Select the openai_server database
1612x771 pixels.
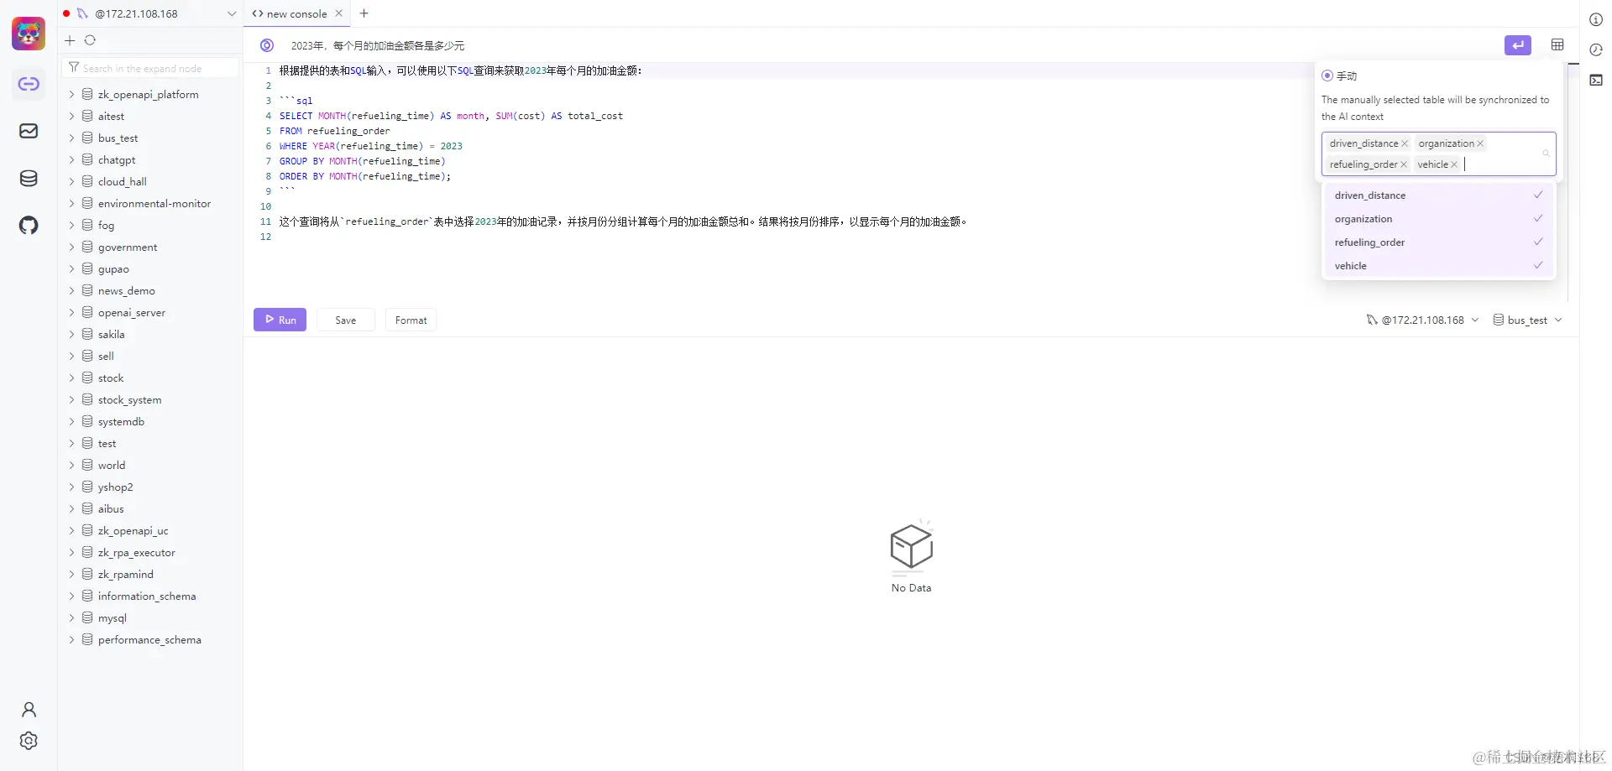pos(132,312)
